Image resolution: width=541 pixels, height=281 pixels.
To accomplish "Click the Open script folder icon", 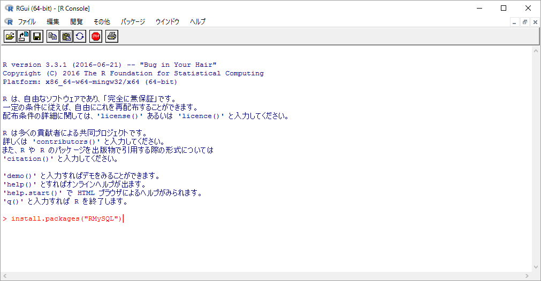I will coord(10,36).
